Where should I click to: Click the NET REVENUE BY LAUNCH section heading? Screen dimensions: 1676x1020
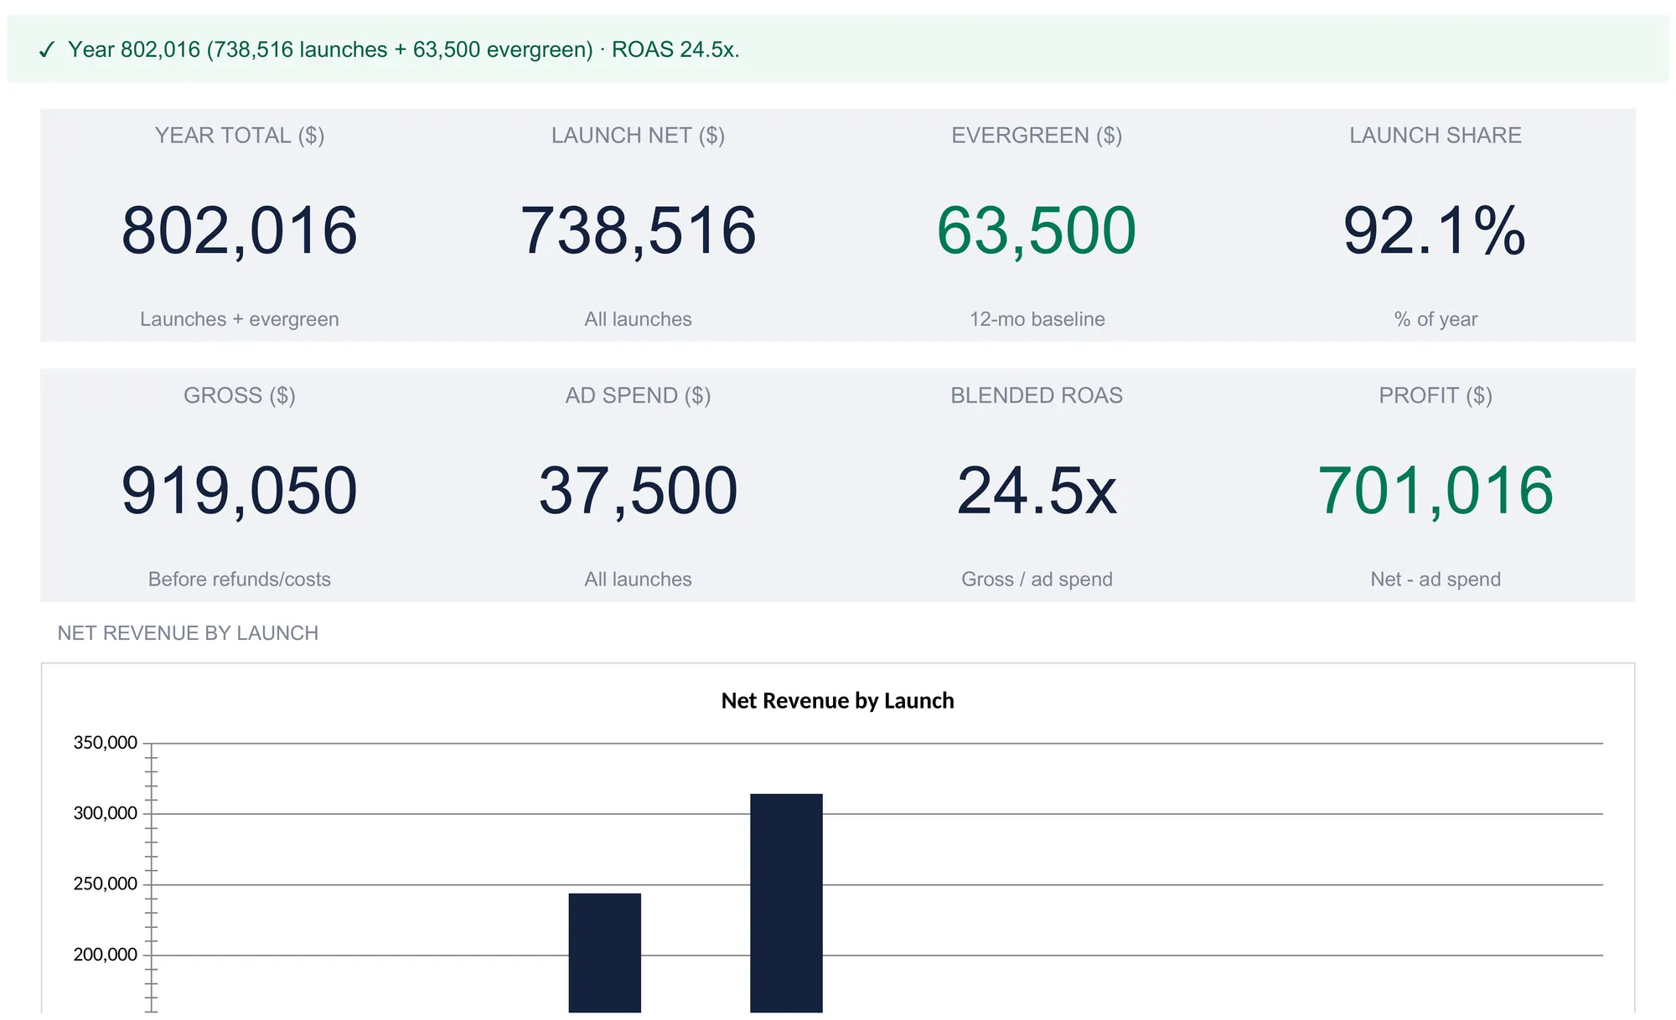pyautogui.click(x=188, y=633)
